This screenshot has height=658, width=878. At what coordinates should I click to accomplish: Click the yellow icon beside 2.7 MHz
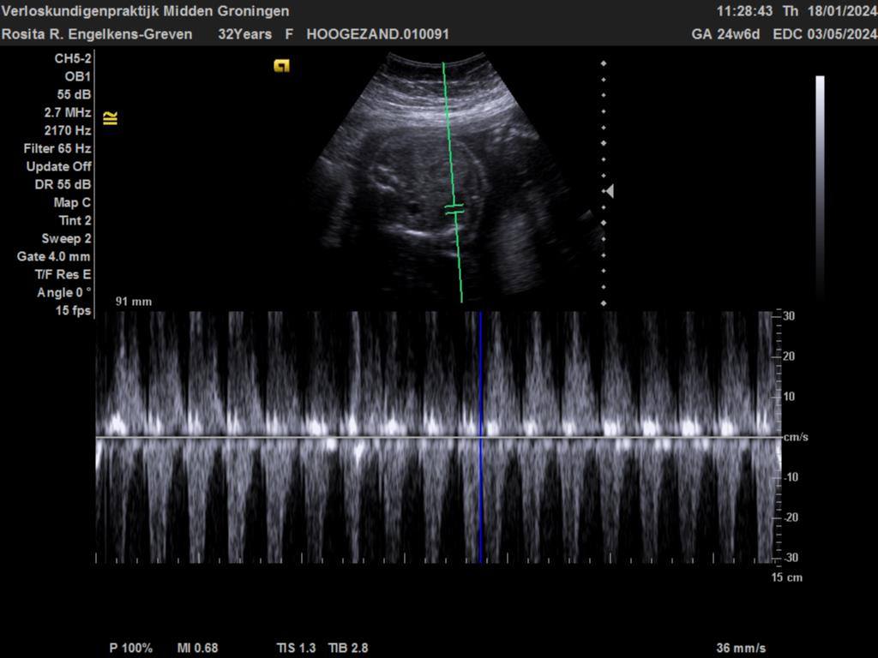point(110,118)
